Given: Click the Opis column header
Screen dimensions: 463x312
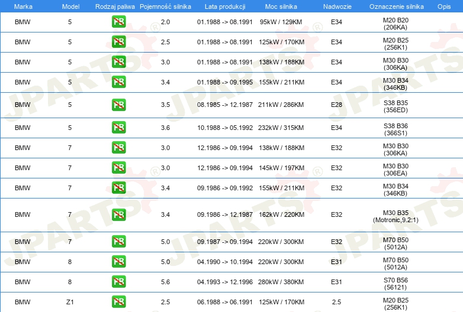Looking at the screenshot, I should pos(444,6).
